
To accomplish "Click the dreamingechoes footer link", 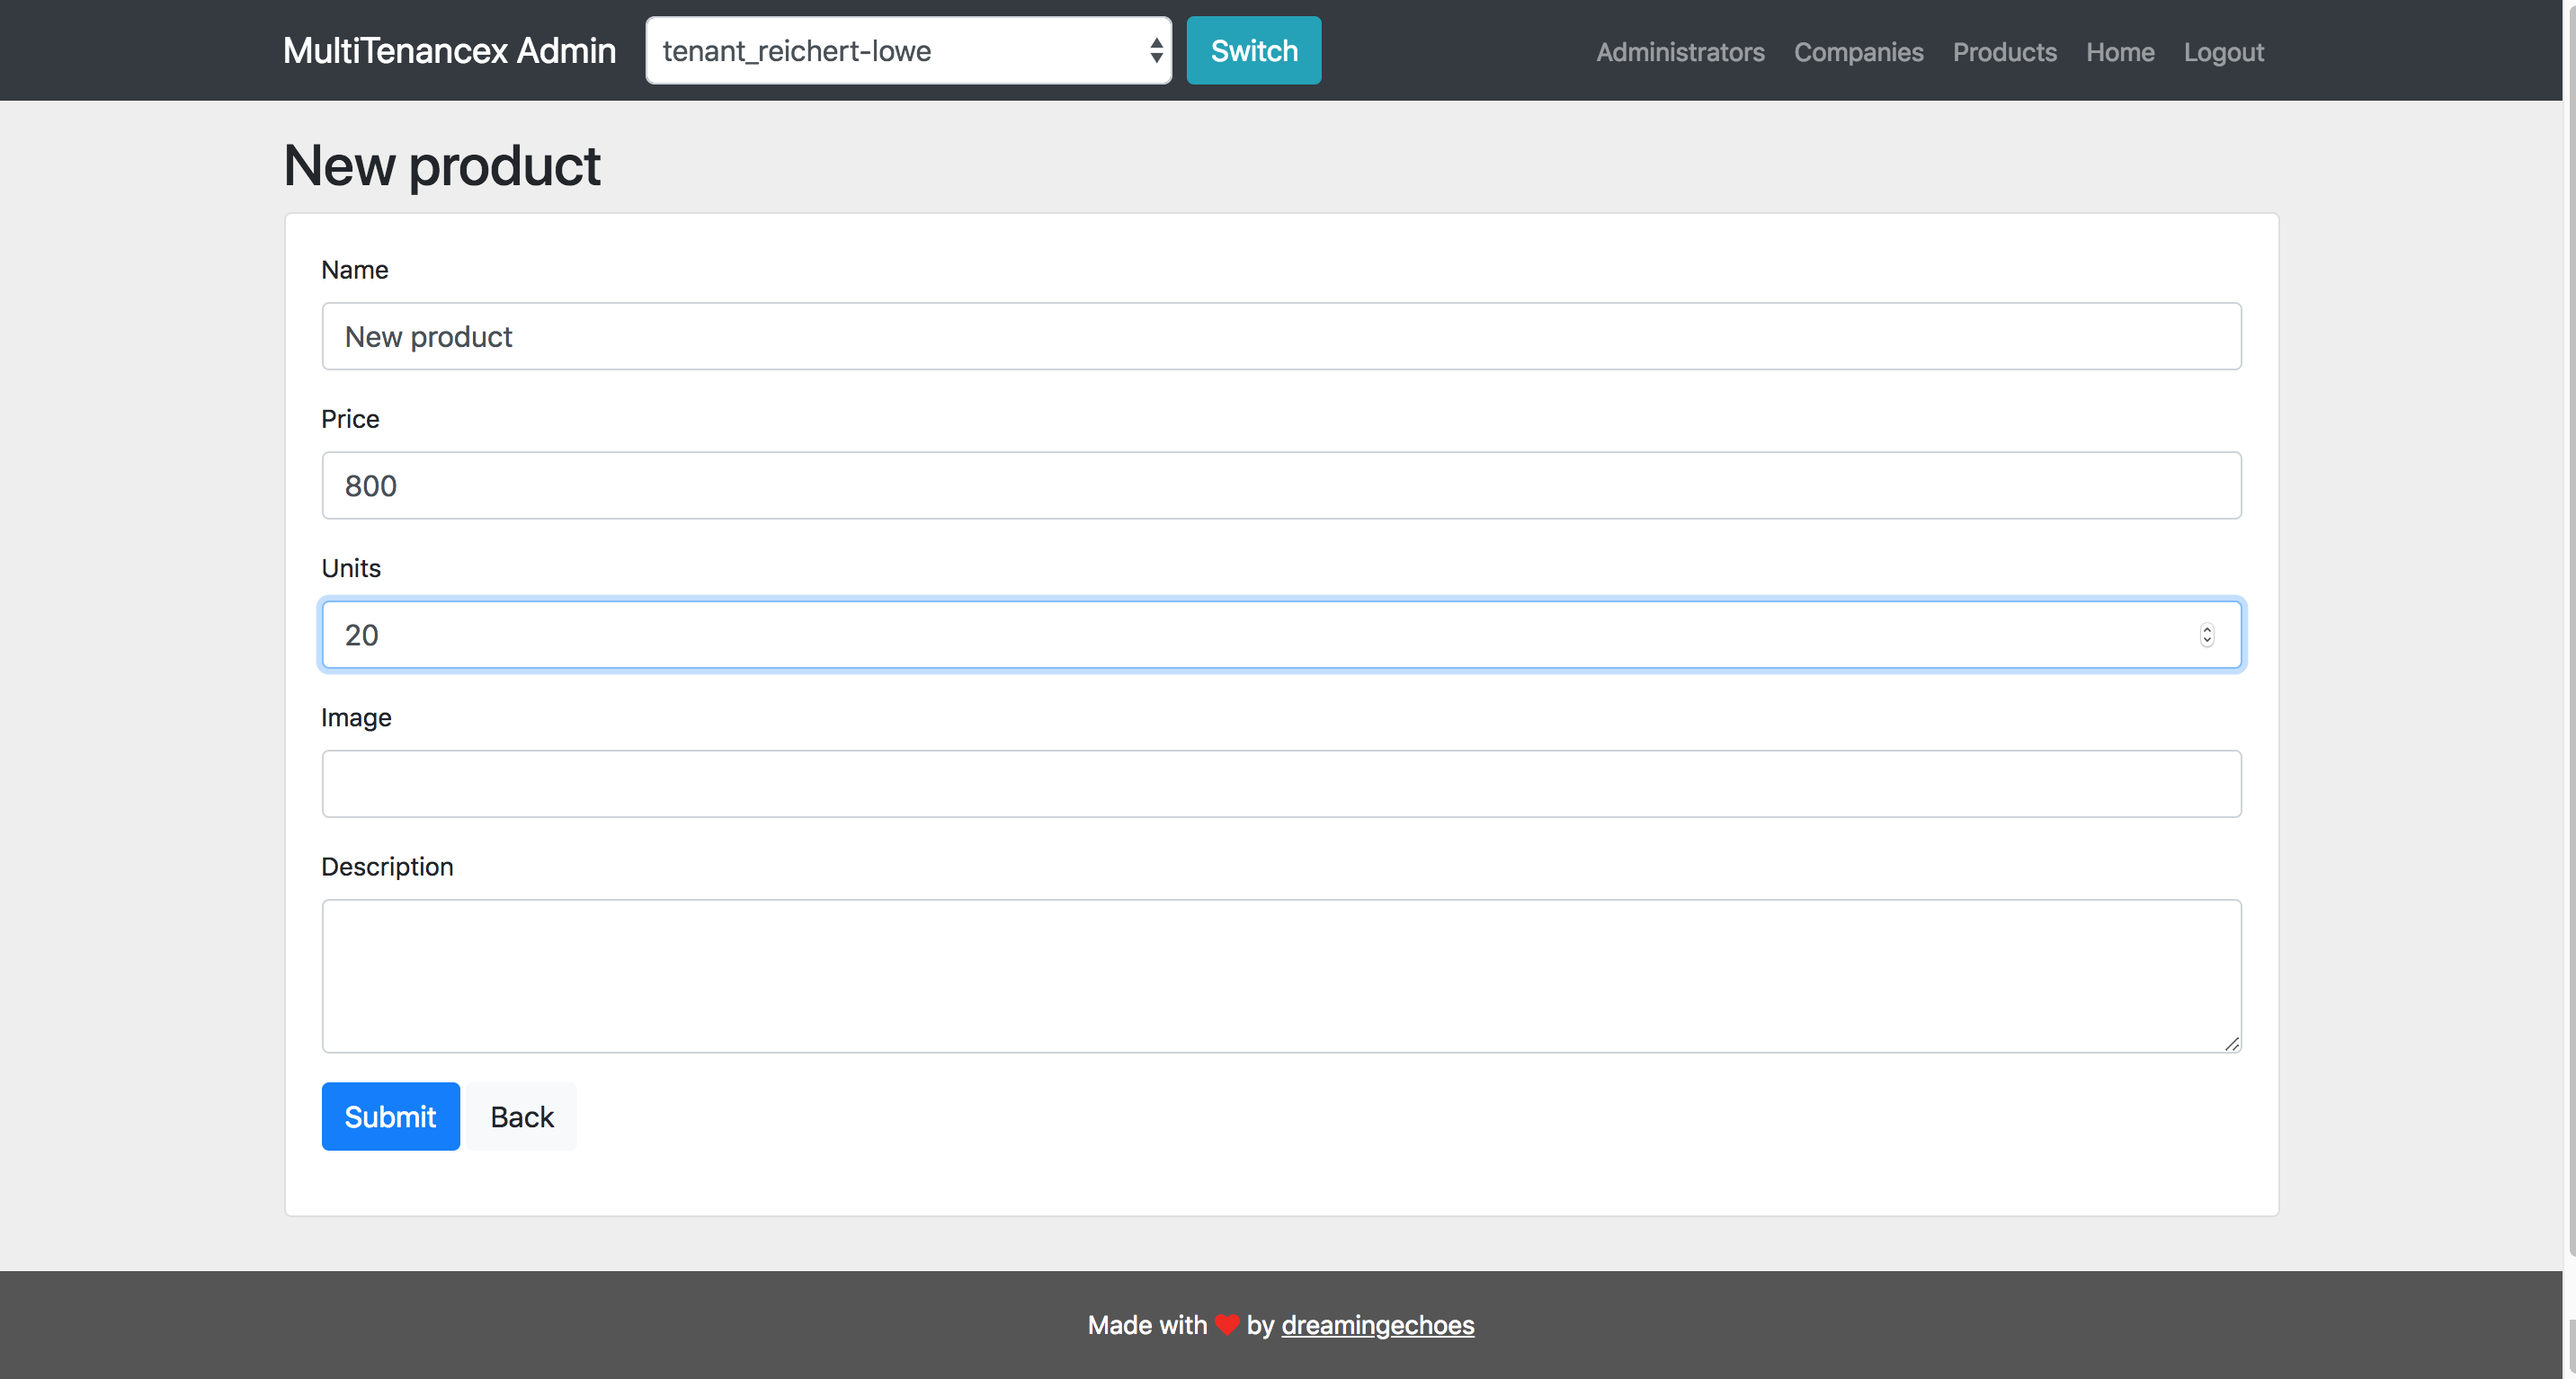I will pos(1377,1324).
